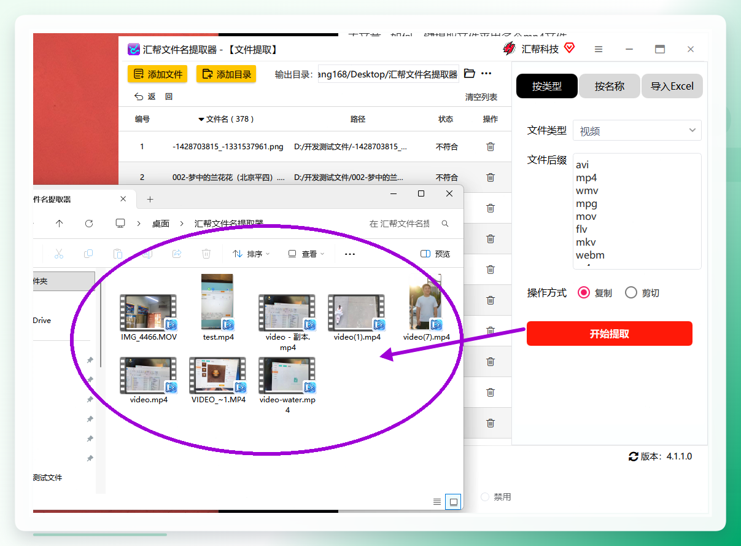
Task: Switch to the 按名称 tab
Action: [610, 86]
